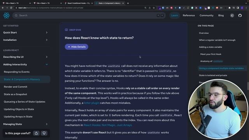The width and height of the screenshot is (249, 140).
Task: Click the magnifier icon in Search box
Action: (x=16, y=16)
